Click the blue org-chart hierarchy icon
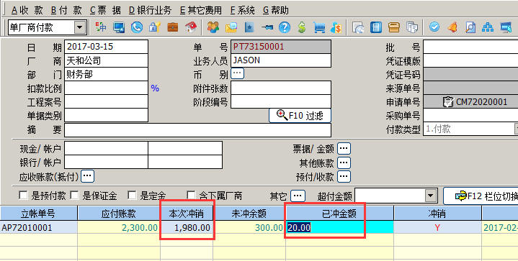The width and height of the screenshot is (518, 261). [488, 27]
